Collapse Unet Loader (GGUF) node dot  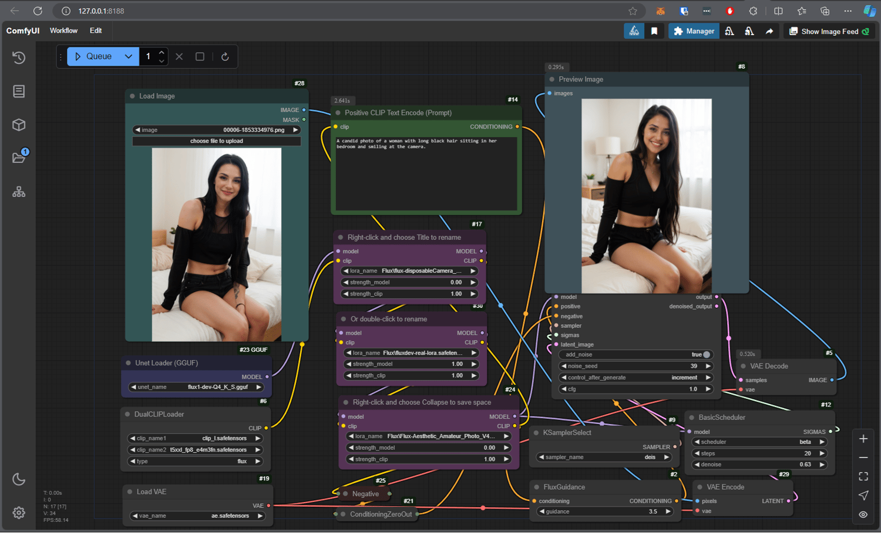(128, 363)
